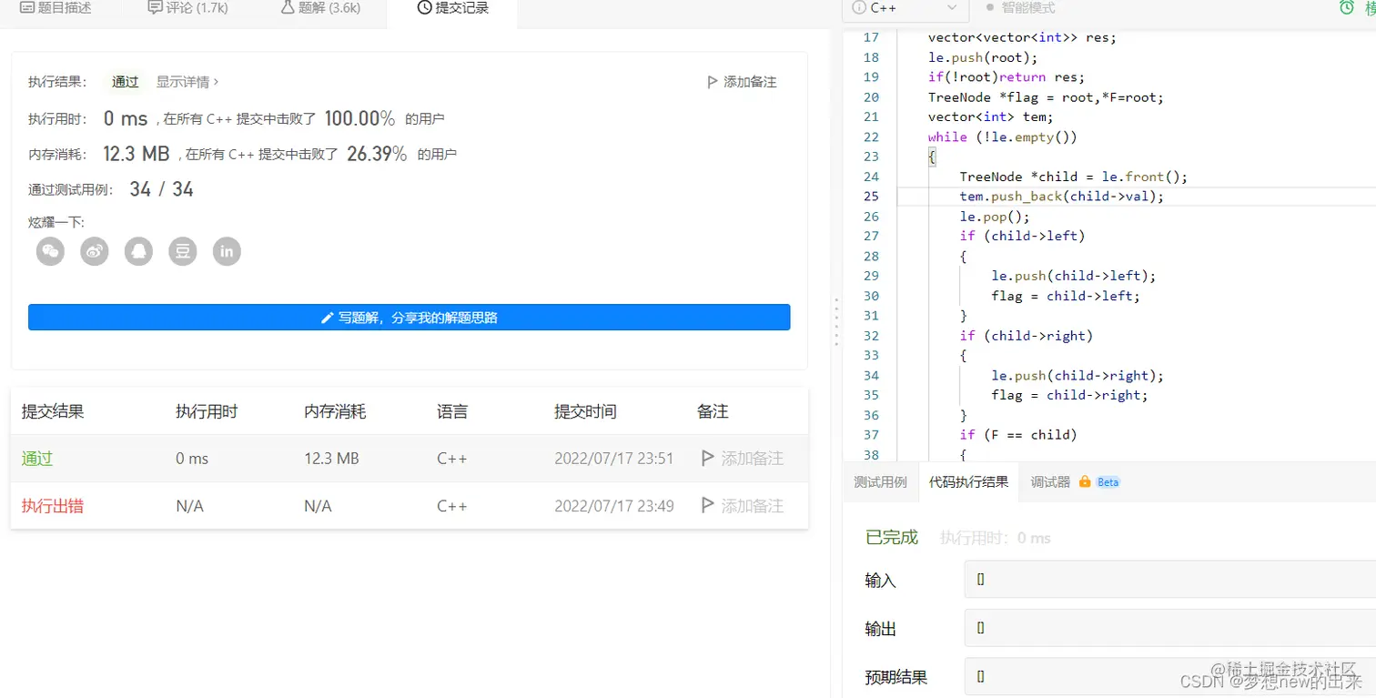The height and width of the screenshot is (698, 1376).
Task: Click the code line if (F == child)
Action: pos(1018,435)
